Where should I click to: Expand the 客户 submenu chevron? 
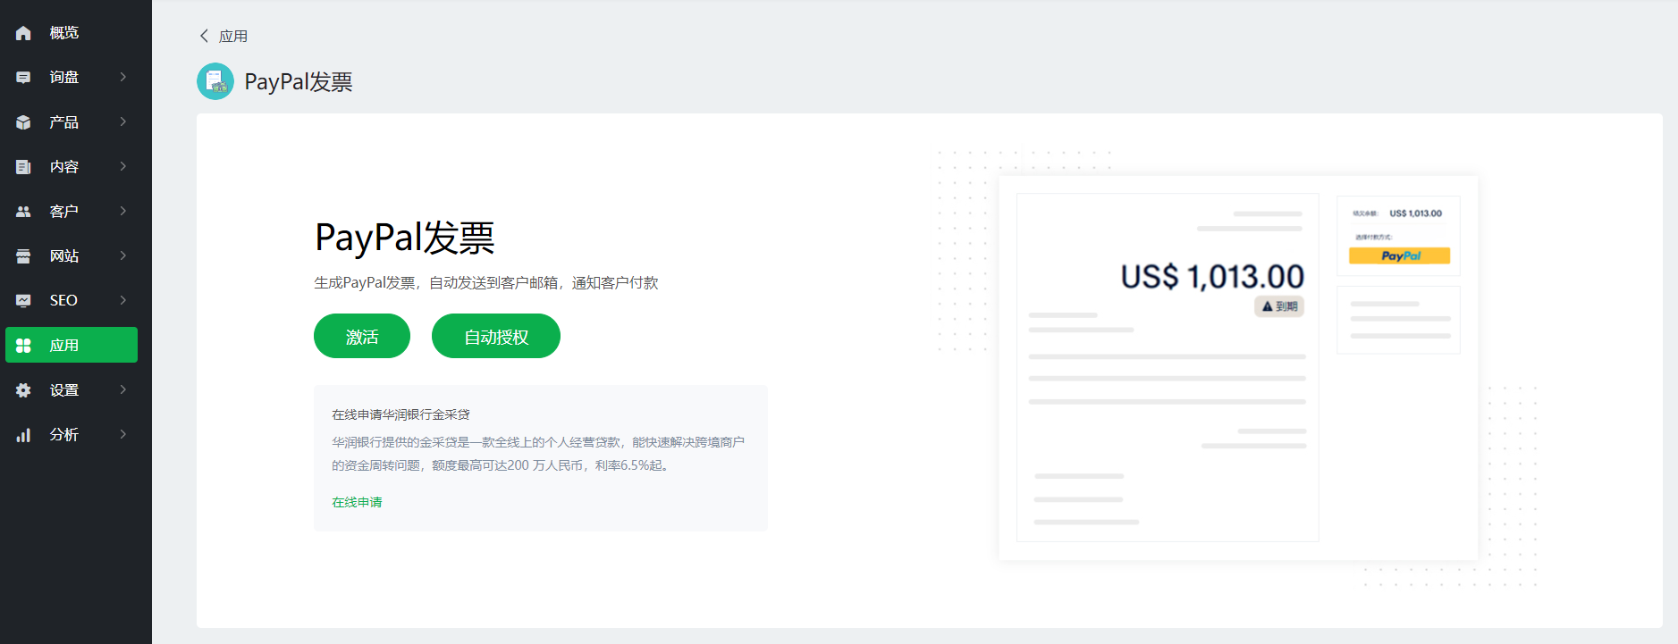click(123, 211)
